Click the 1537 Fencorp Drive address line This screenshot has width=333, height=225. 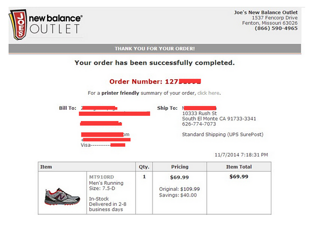click(x=275, y=18)
